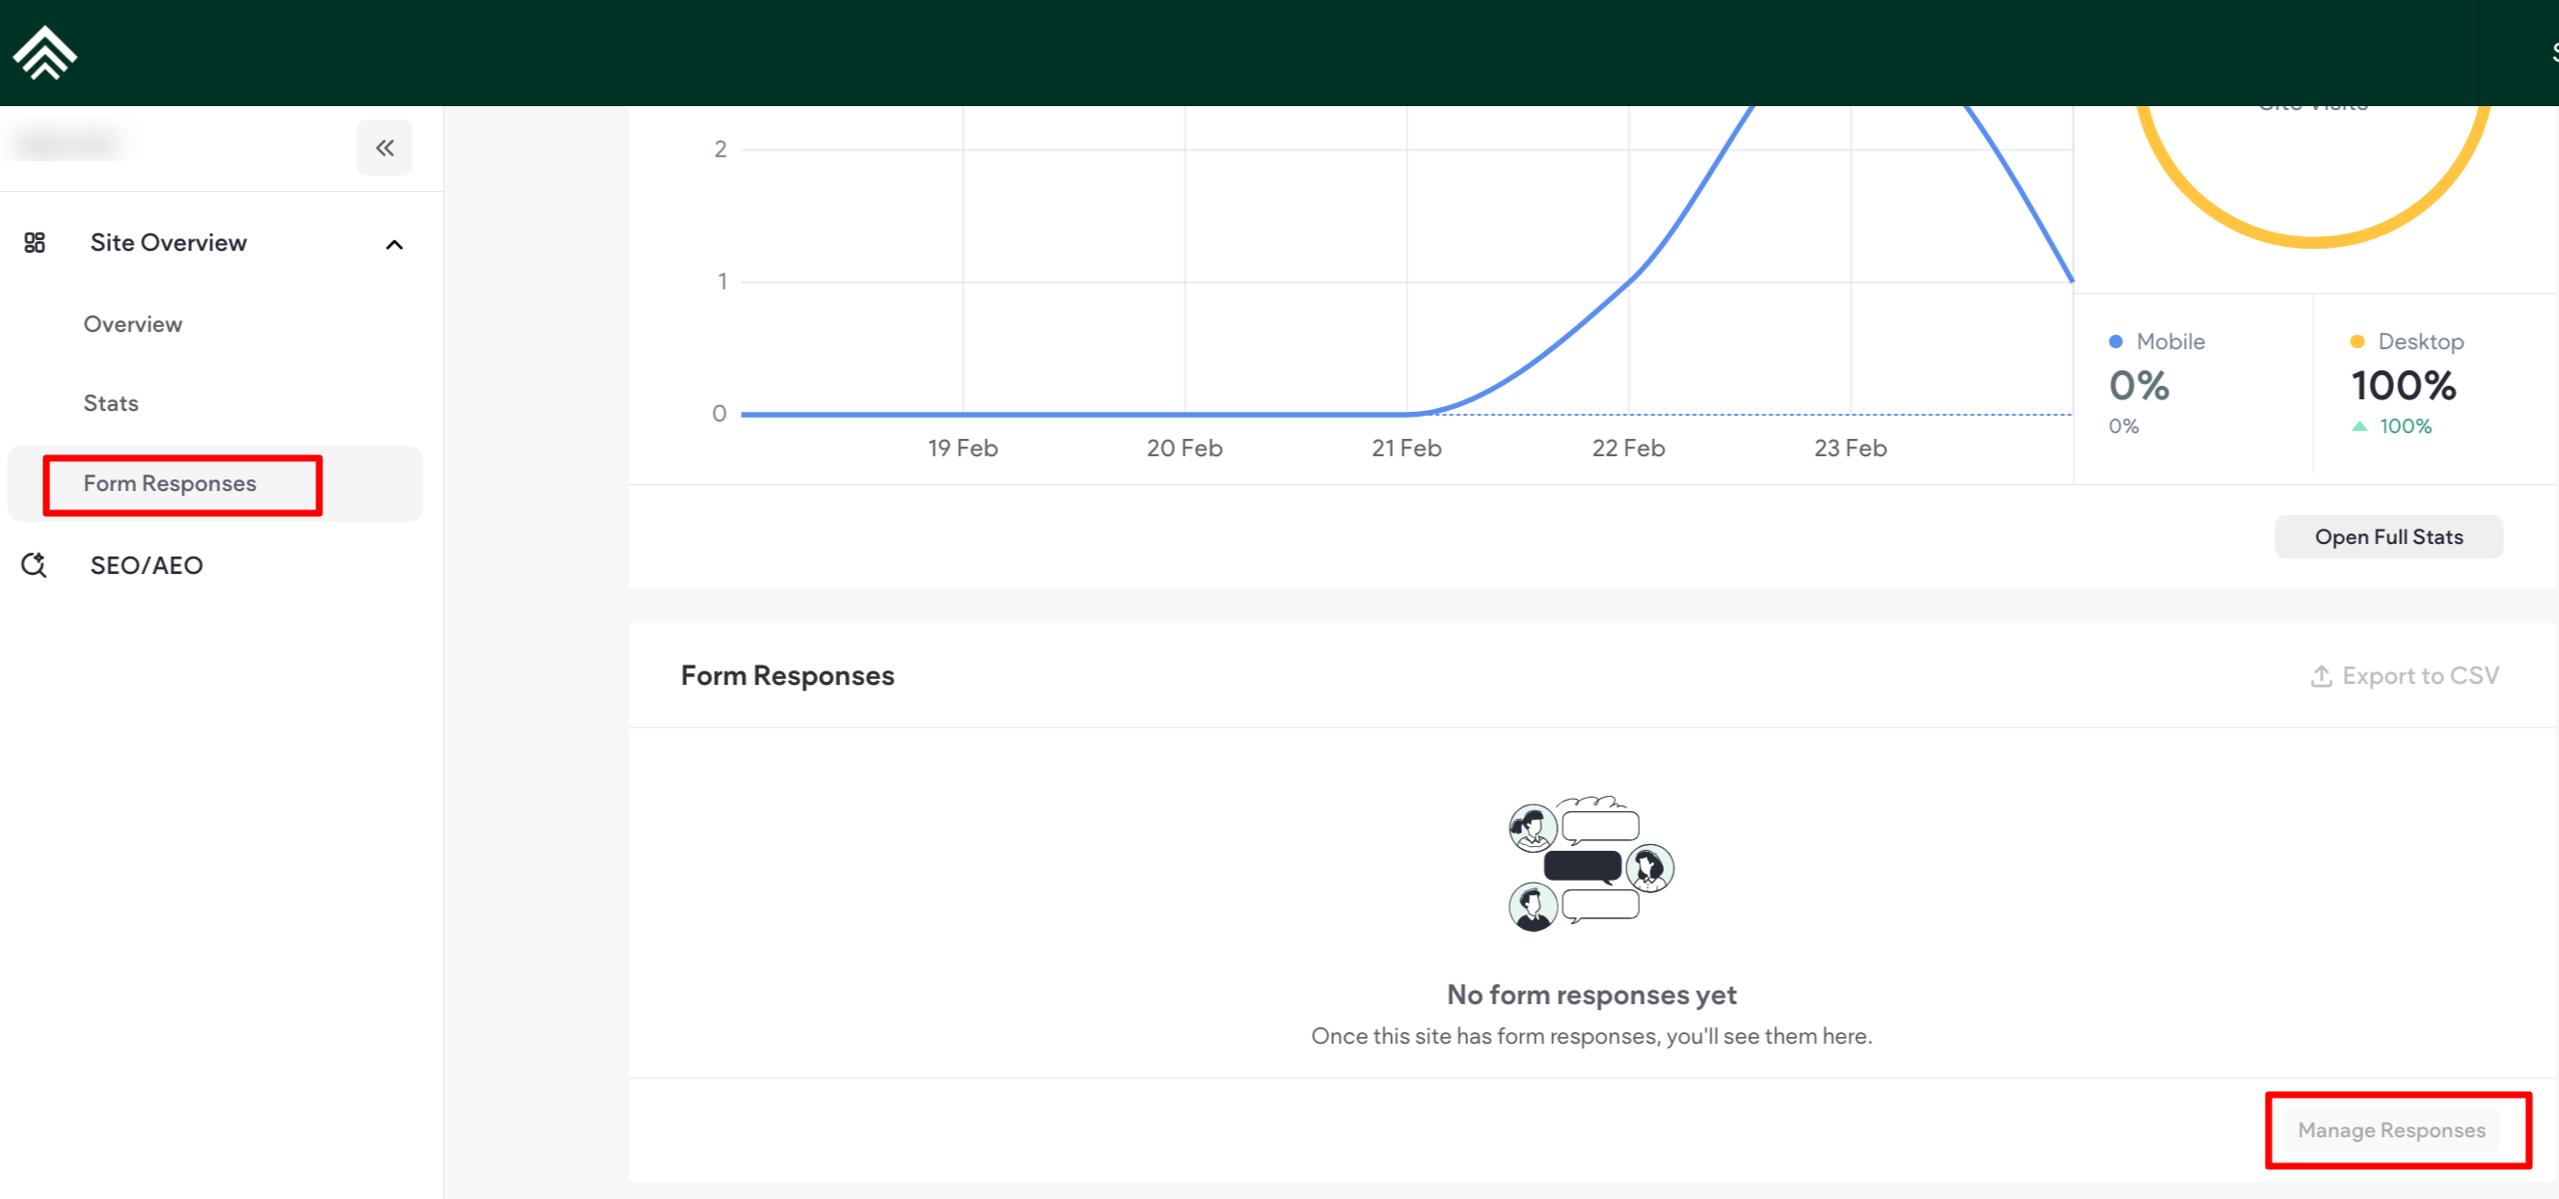The height and width of the screenshot is (1199, 2559).
Task: Click the green upward trend arrow
Action: point(2359,426)
